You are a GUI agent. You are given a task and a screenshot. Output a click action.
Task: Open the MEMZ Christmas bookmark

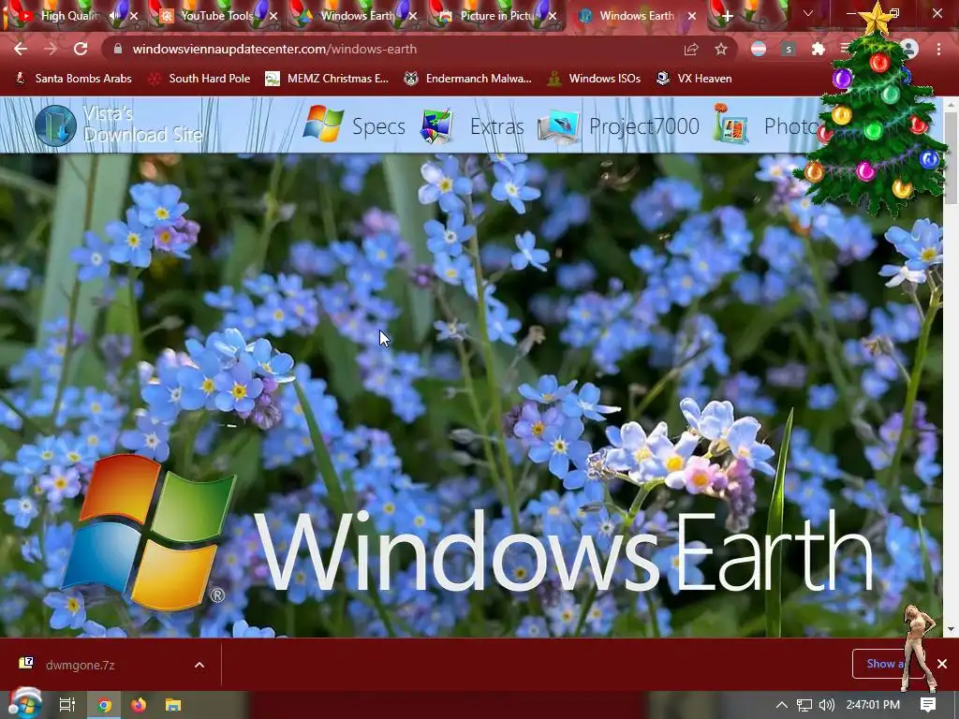tap(327, 79)
